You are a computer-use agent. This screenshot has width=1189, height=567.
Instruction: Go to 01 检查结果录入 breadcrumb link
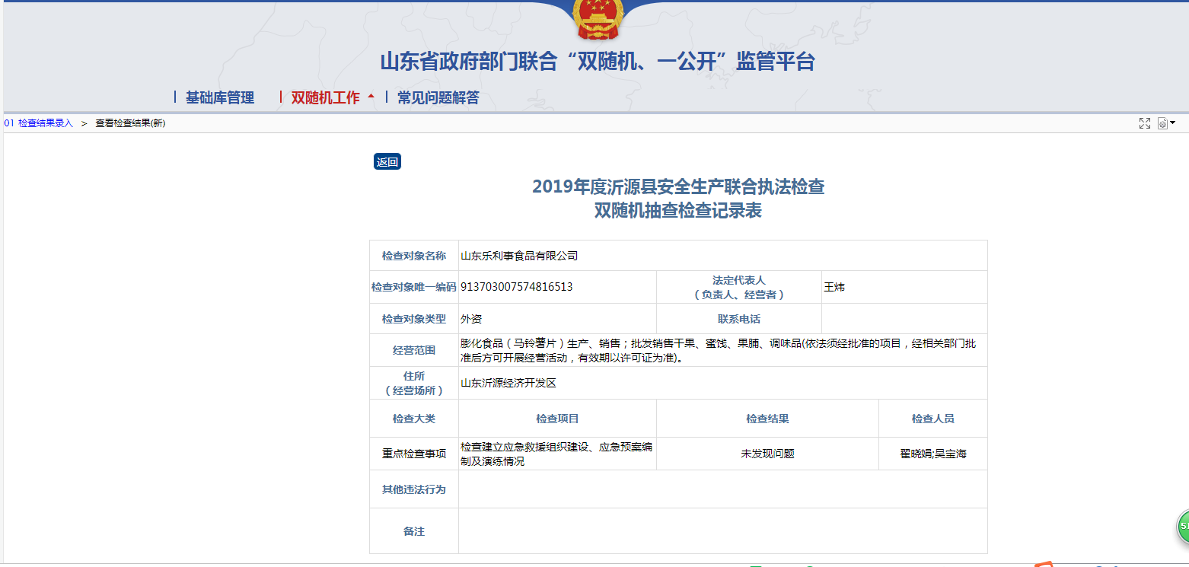tap(39, 123)
